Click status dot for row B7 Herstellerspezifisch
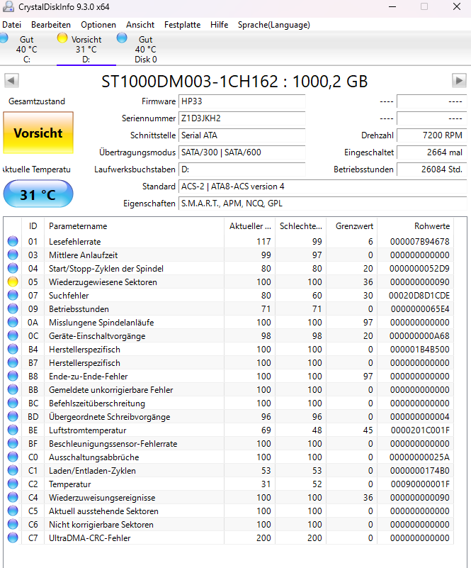The height and width of the screenshot is (568, 471). (x=13, y=362)
